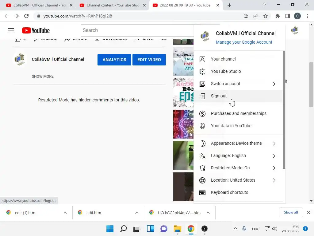Open Your data in YouTube

click(238, 126)
